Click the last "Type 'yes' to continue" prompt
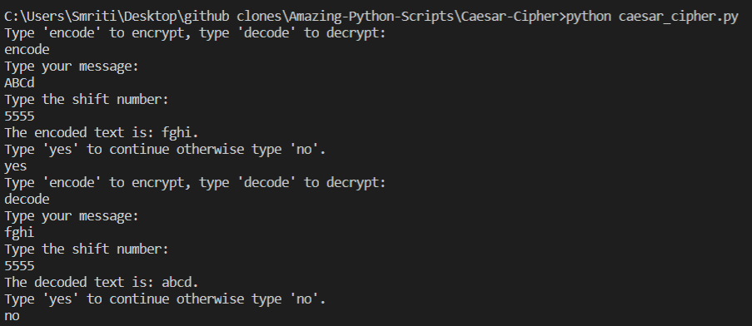 coord(165,299)
